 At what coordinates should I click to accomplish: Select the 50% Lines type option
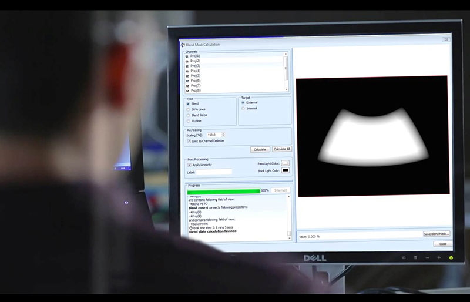click(x=188, y=109)
